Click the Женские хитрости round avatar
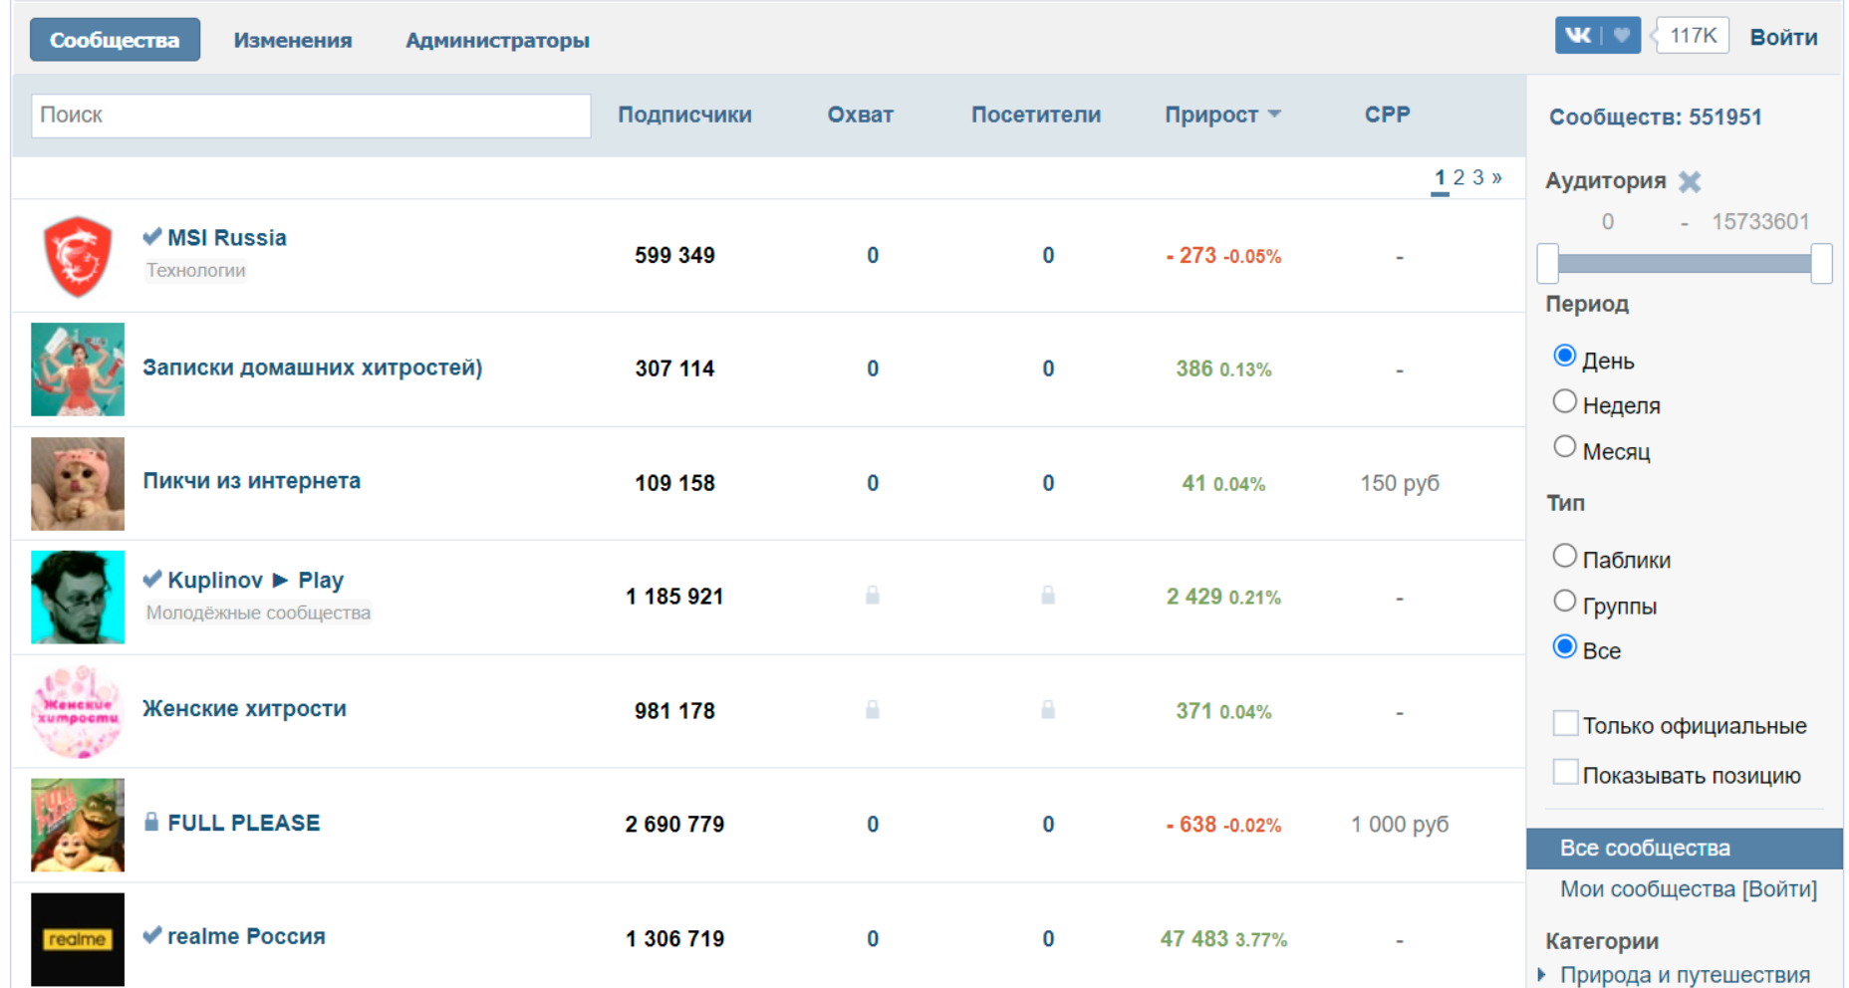 pos(78,711)
